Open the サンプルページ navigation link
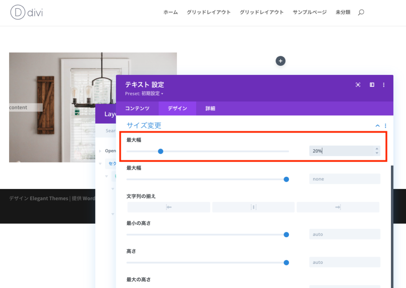The height and width of the screenshot is (288, 406). coord(310,12)
